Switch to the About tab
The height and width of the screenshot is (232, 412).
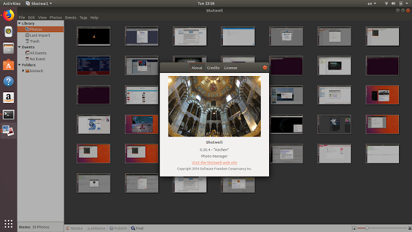(197, 68)
